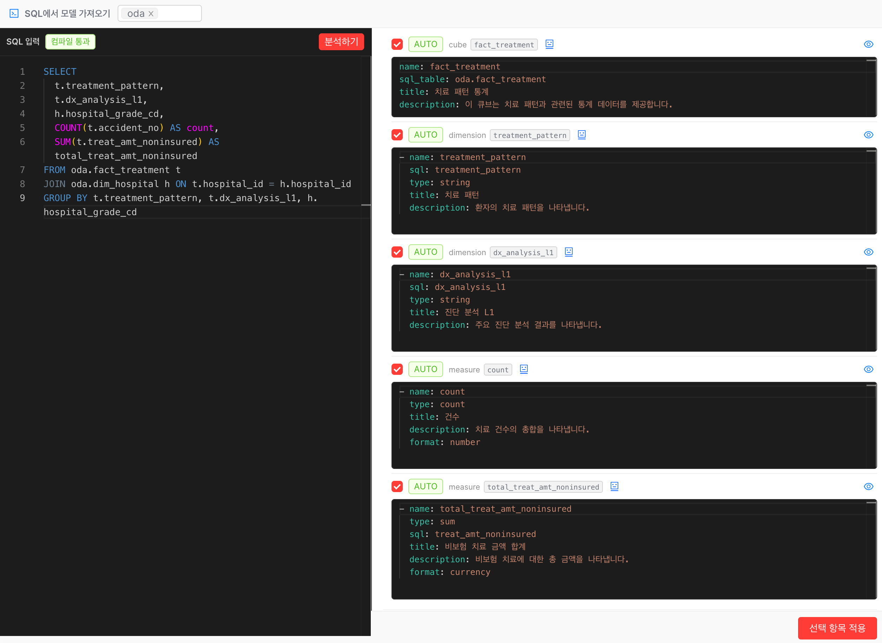
Task: Toggle the eye icon for count measure
Action: click(x=868, y=369)
